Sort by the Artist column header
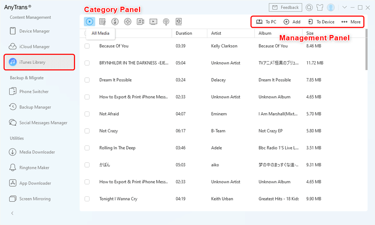 [230, 33]
